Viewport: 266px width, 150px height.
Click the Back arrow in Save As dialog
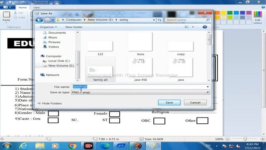coord(39,20)
